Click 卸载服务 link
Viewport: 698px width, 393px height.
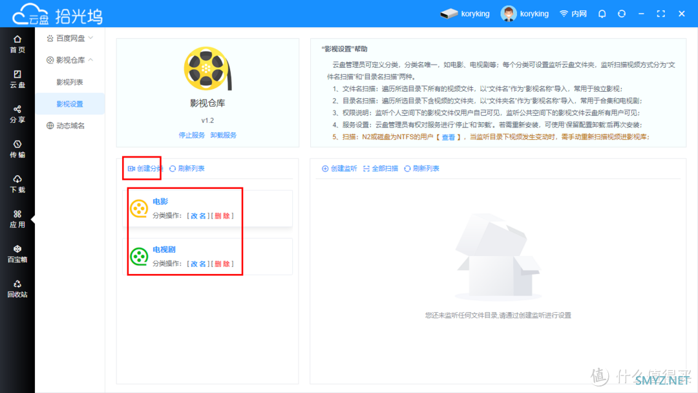(224, 135)
